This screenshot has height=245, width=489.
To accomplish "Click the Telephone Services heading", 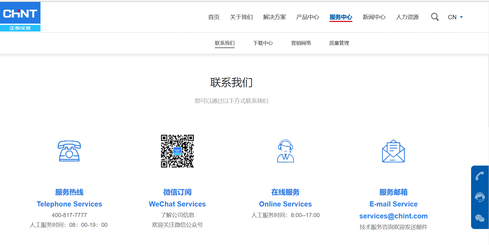I will point(69,204).
